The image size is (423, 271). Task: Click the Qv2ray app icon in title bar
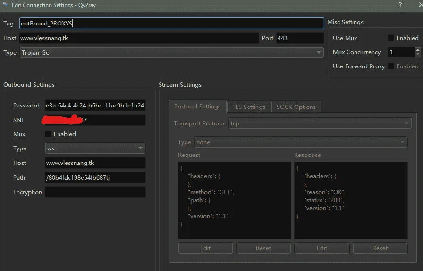click(x=5, y=4)
